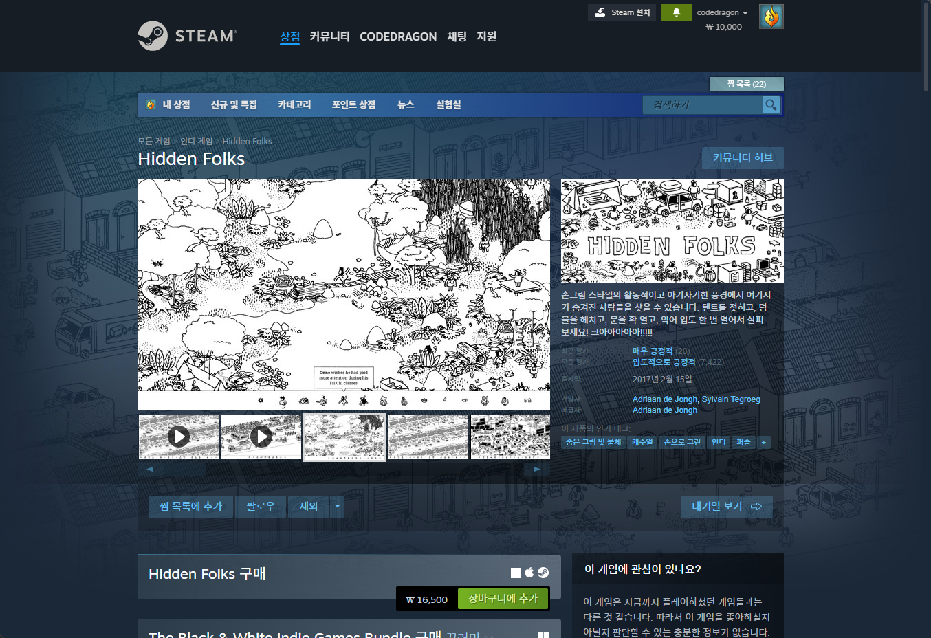Open the 매우 긍정적 recent reviews link
Image resolution: width=931 pixels, height=638 pixels.
point(653,351)
